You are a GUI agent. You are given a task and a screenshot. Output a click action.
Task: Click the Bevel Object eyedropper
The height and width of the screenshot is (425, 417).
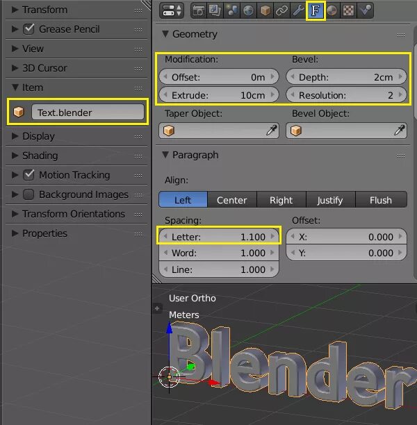[400, 131]
